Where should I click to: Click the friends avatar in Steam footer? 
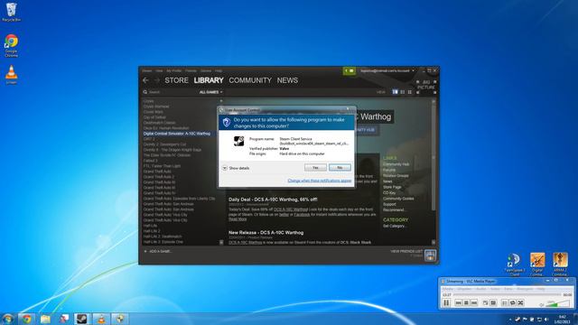click(430, 255)
